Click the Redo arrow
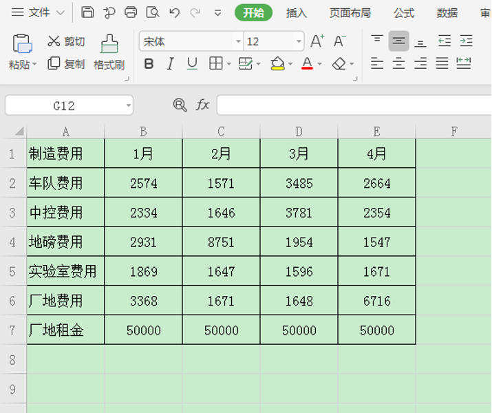The width and height of the screenshot is (492, 413). [x=195, y=12]
